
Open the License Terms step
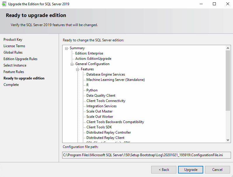14,46
